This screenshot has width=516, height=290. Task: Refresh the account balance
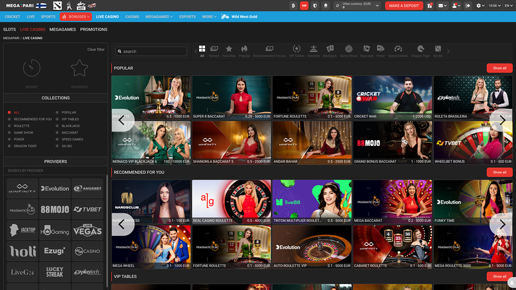[337, 5]
